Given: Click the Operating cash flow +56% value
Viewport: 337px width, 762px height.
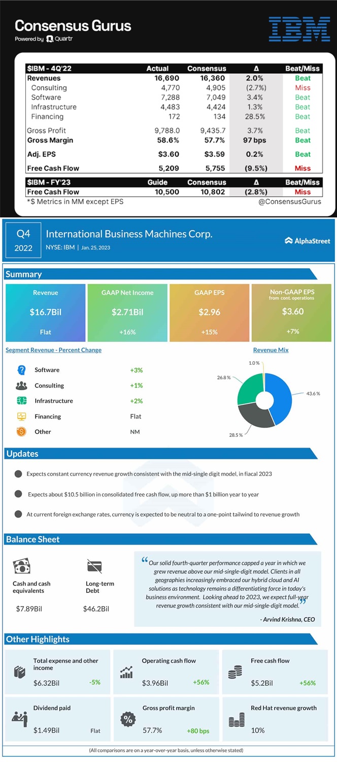Looking at the screenshot, I should [201, 682].
